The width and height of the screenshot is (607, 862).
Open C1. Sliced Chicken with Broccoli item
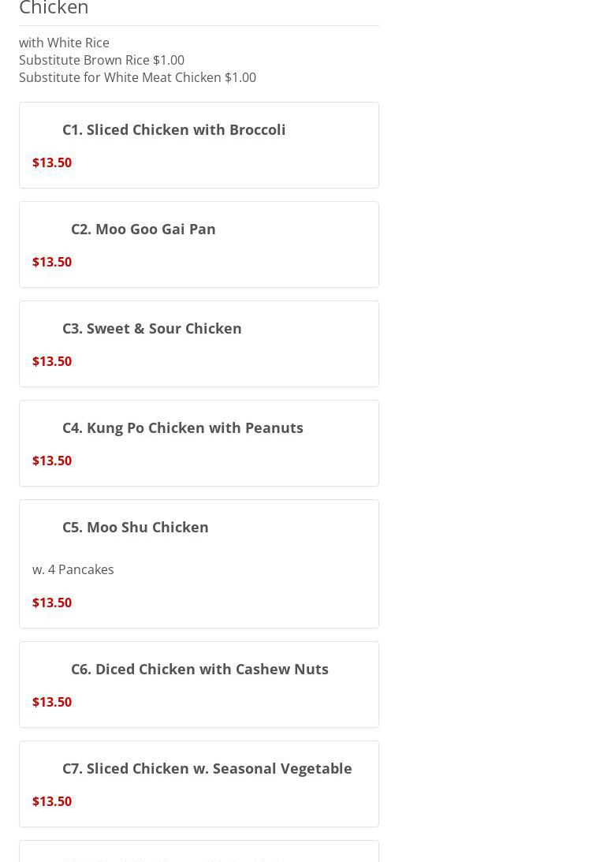tap(173, 130)
